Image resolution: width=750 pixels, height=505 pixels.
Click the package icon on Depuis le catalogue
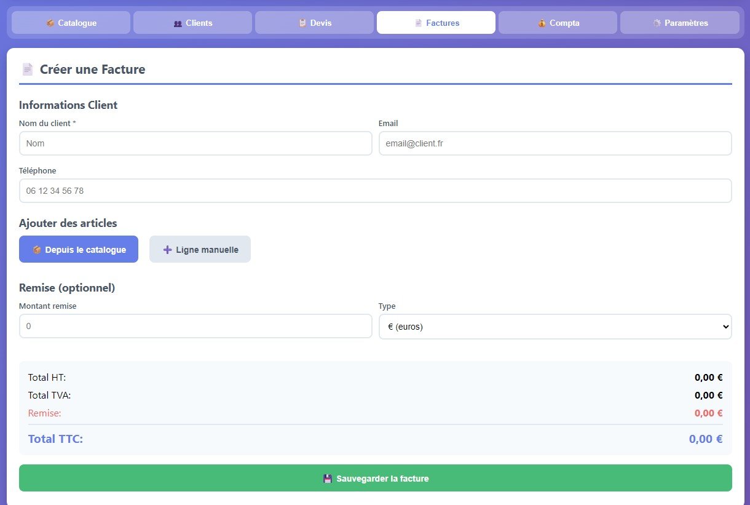pos(37,250)
